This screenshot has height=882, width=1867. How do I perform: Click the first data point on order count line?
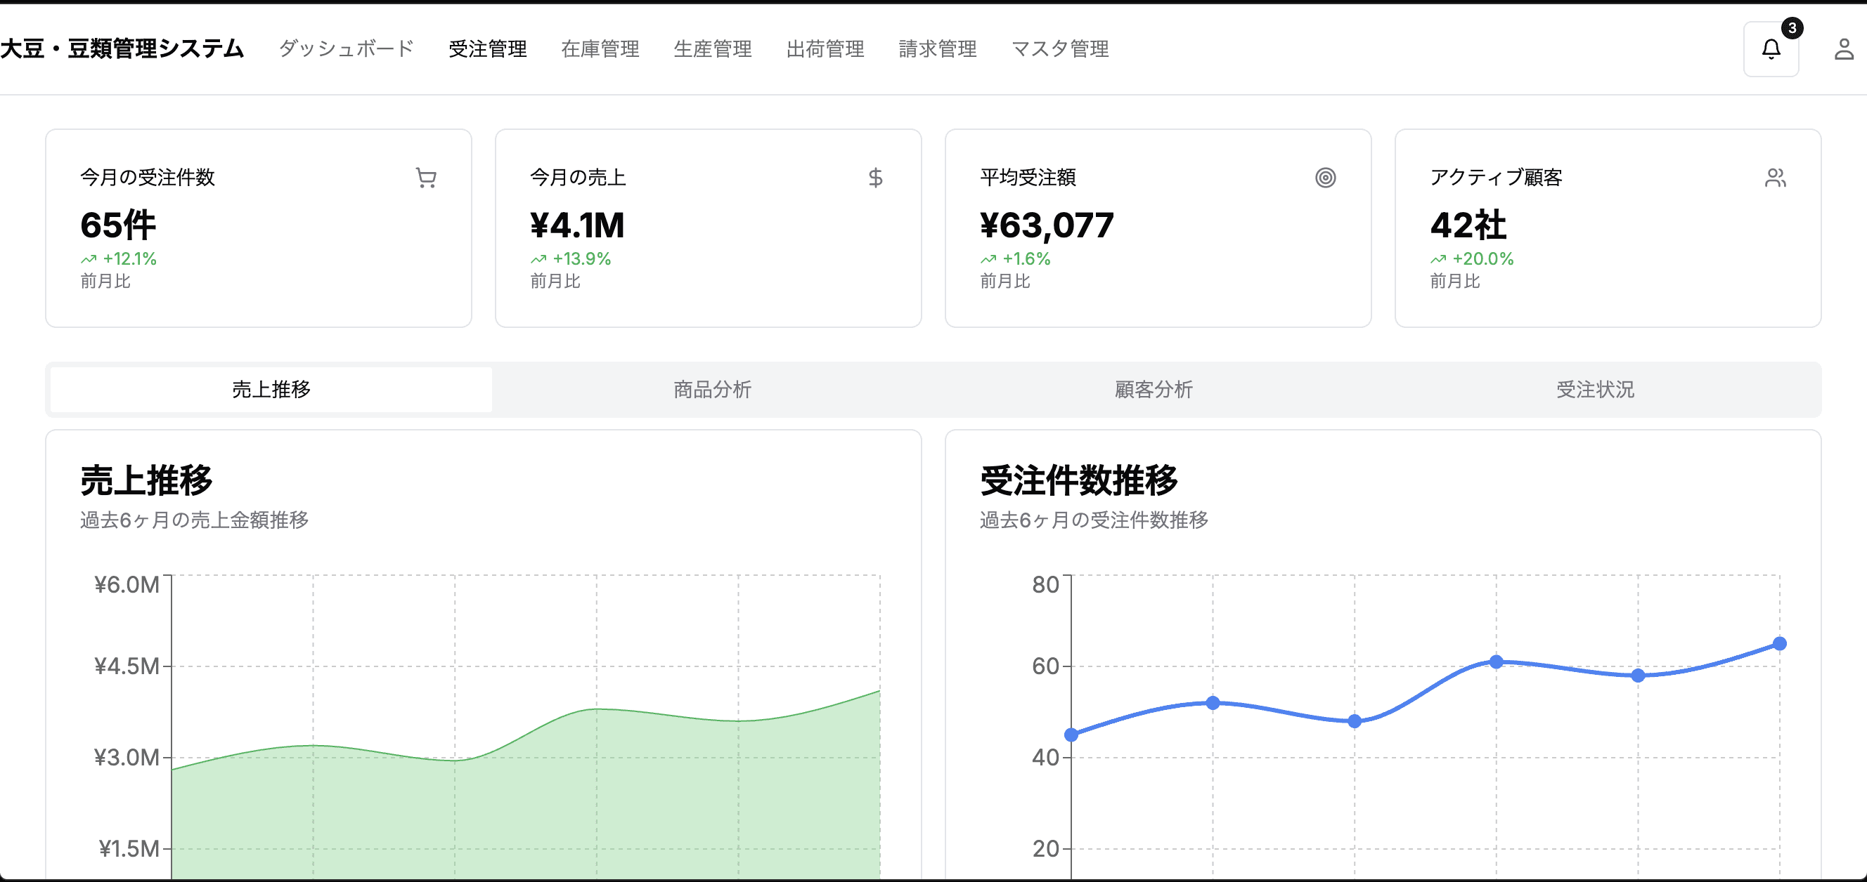pyautogui.click(x=1071, y=735)
